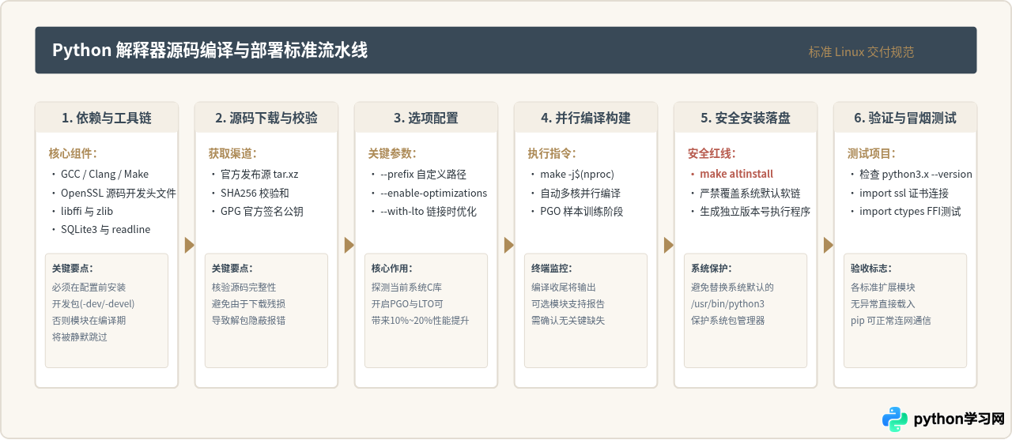Image resolution: width=1012 pixels, height=440 pixels.
Task: Click the red command "make altinstall"
Action: tap(736, 174)
